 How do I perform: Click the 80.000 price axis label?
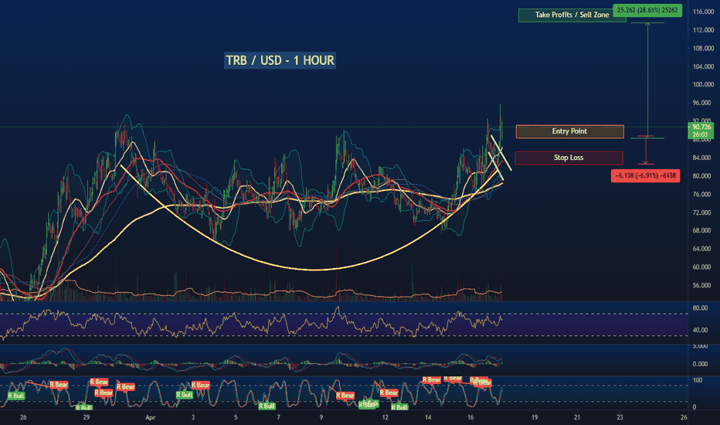point(703,176)
